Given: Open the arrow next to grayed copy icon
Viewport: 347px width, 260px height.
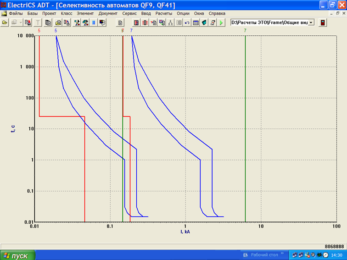Looking at the screenshot, I should tap(21, 22).
